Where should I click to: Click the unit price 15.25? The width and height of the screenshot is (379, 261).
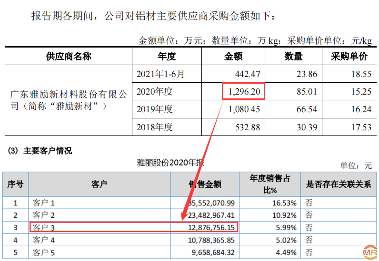(x=361, y=91)
